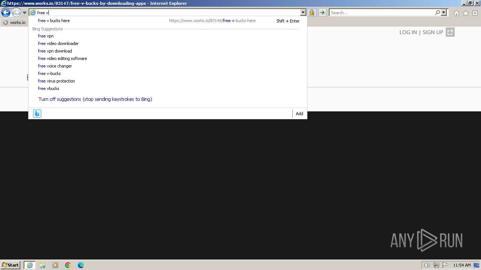Screen dimensions: 481x270
Task: Open the Home icon
Action: point(456,13)
